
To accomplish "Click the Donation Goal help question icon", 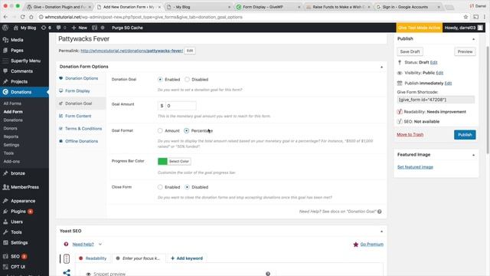I will (x=380, y=212).
